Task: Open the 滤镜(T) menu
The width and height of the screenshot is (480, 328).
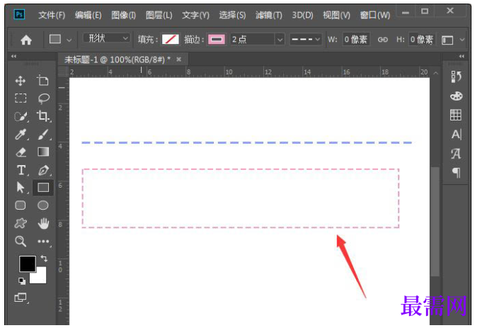Action: [x=269, y=15]
